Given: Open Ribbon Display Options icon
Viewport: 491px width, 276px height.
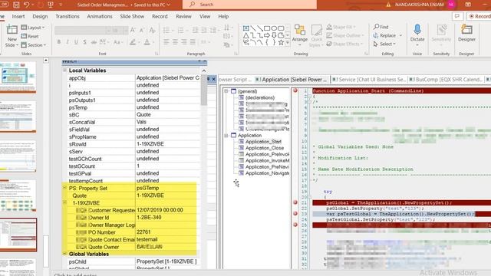Looking at the screenshot, I should pyautogui.click(x=468, y=5).
